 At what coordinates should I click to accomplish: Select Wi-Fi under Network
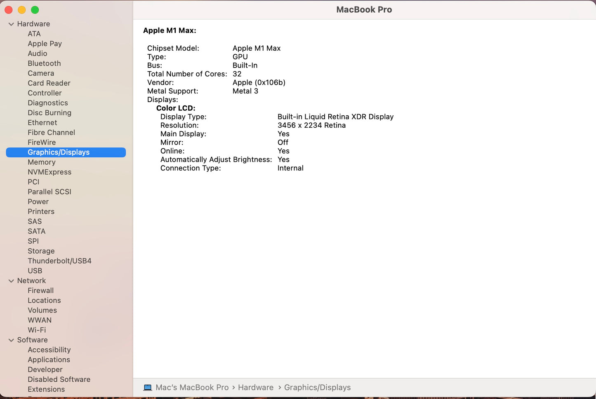pyautogui.click(x=37, y=330)
